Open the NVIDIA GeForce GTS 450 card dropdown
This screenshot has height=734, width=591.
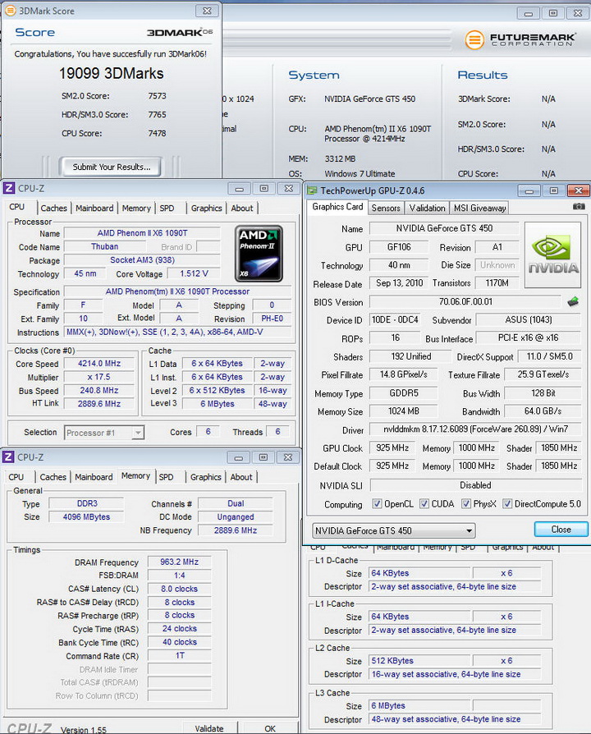pos(393,531)
